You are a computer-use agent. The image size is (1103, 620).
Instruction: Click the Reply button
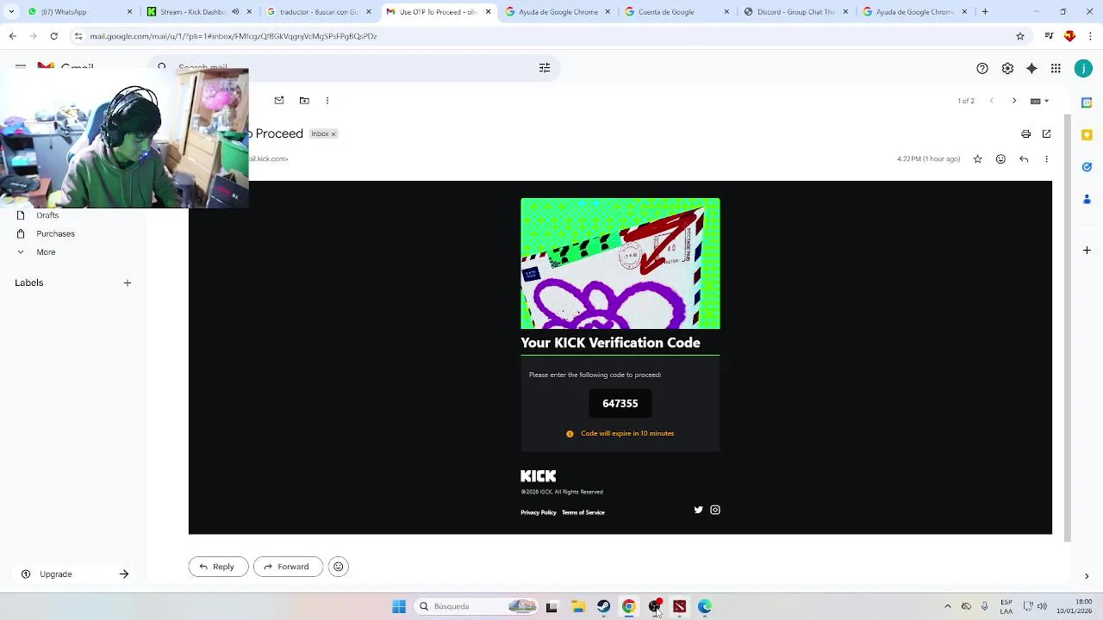click(218, 567)
